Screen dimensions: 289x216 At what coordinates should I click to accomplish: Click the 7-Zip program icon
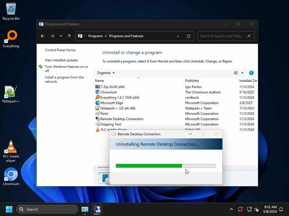pos(97,87)
